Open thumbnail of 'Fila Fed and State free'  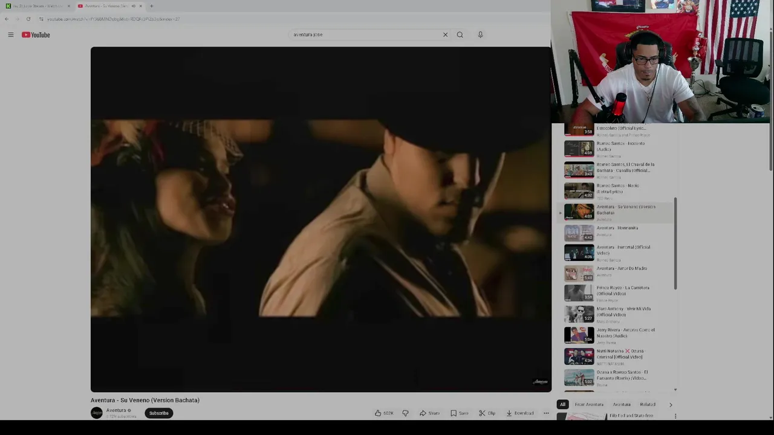point(583,416)
